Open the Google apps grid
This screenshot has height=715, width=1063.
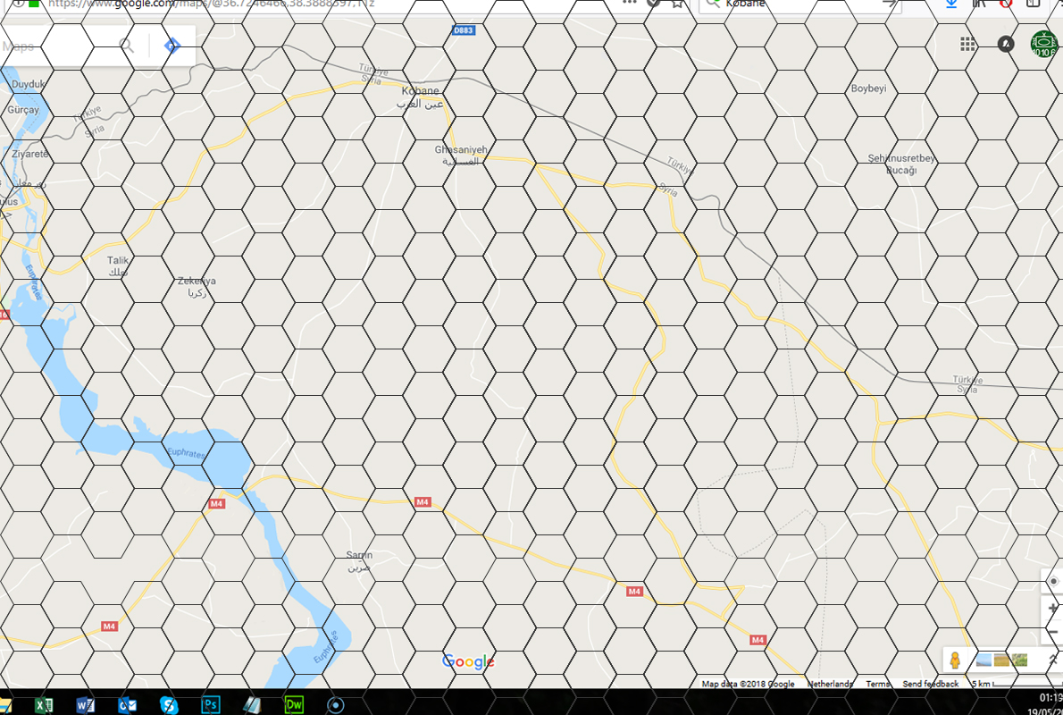[967, 44]
